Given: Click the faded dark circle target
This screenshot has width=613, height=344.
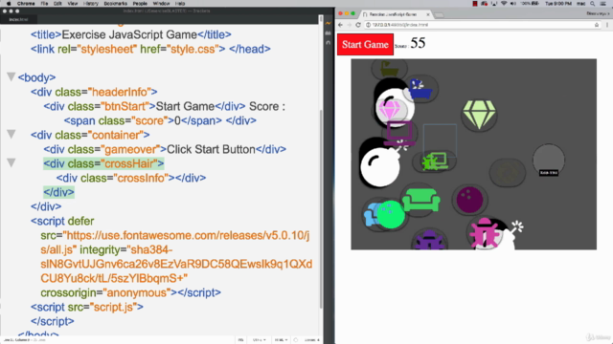Looking at the screenshot, I should [508, 172].
